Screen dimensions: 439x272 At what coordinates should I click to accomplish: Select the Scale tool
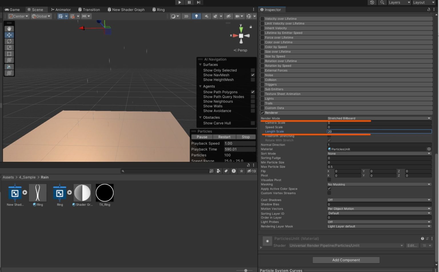tap(9, 47)
